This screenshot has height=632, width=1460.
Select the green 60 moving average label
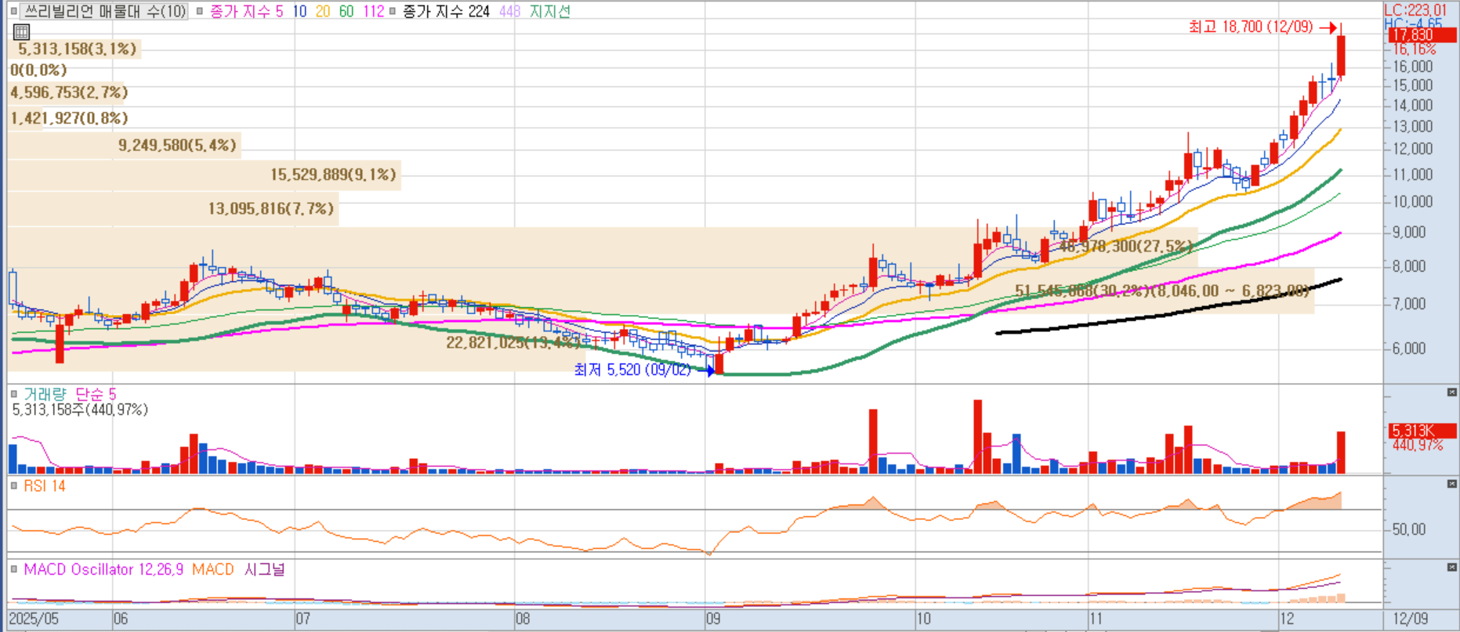click(x=346, y=12)
